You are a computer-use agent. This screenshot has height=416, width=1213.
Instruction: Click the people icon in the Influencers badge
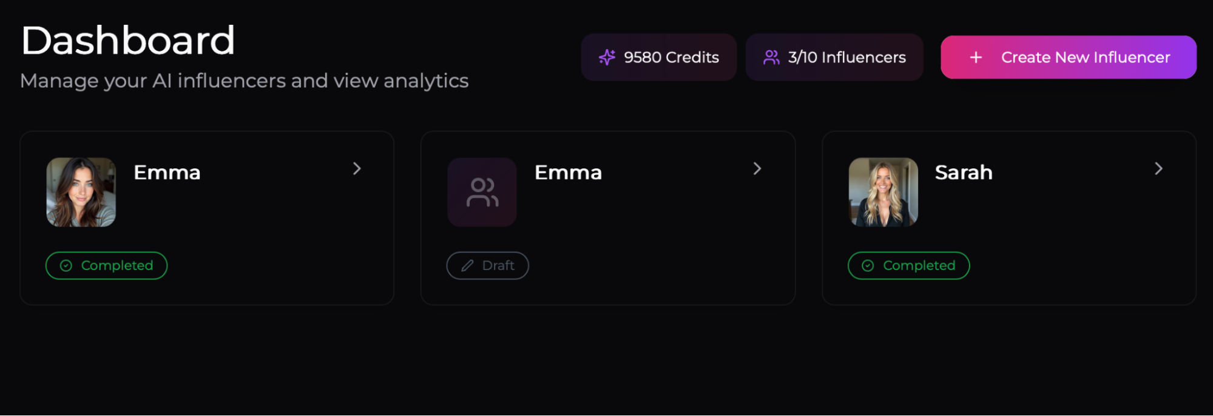(771, 58)
